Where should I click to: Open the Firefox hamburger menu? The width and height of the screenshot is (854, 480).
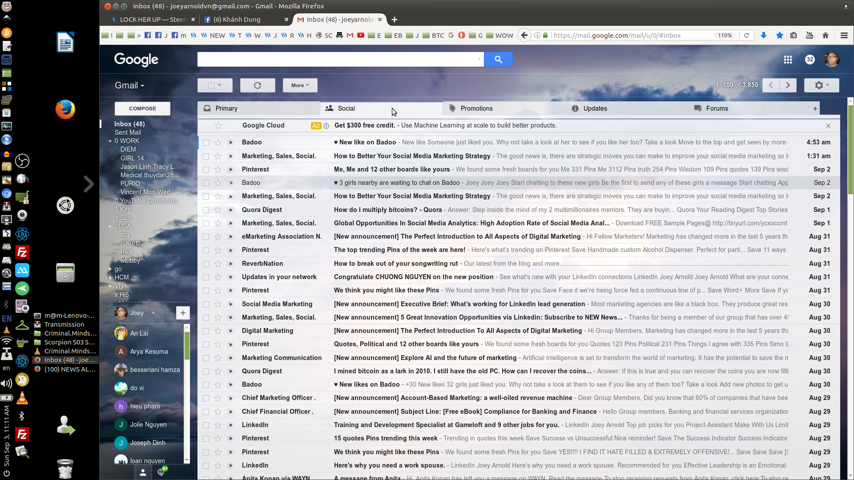coord(844,36)
